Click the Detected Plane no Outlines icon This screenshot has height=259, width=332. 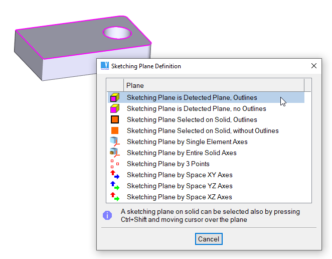[x=115, y=108]
